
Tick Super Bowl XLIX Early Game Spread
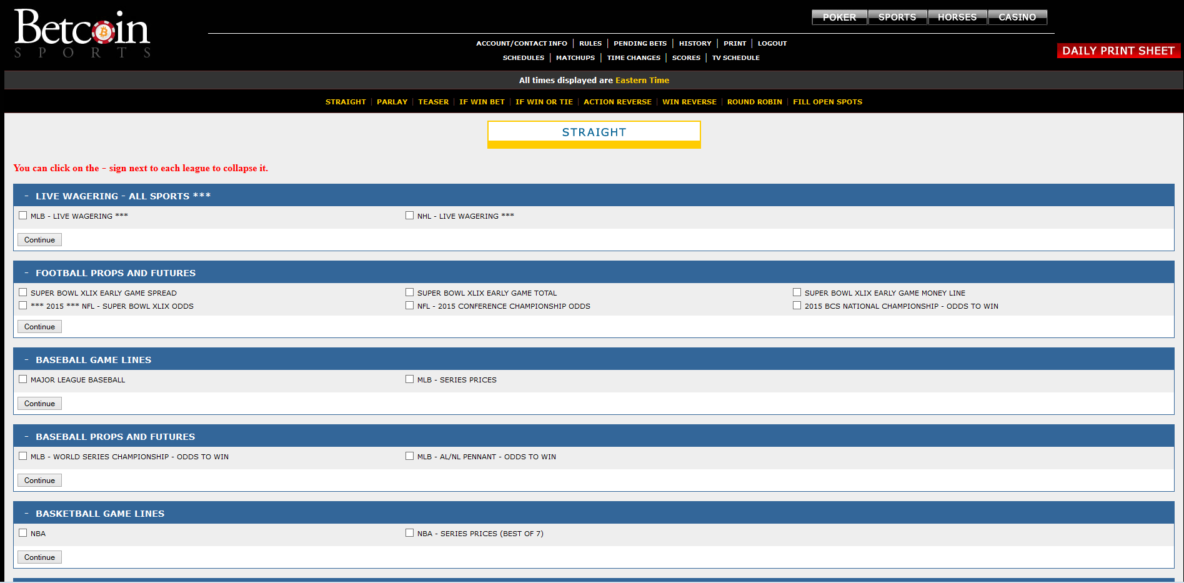[23, 292]
